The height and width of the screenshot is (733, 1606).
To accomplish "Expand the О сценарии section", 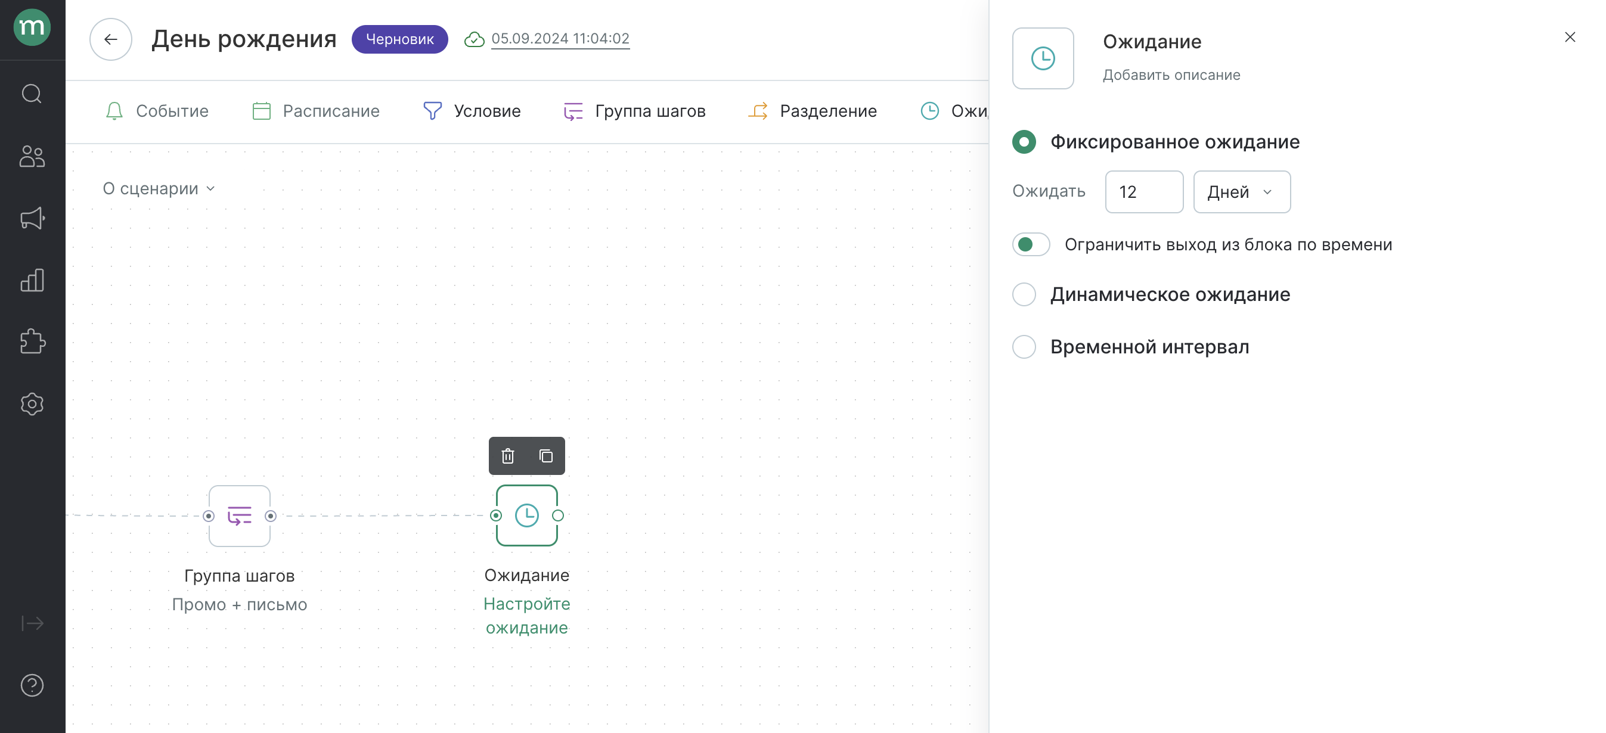I will 159,188.
